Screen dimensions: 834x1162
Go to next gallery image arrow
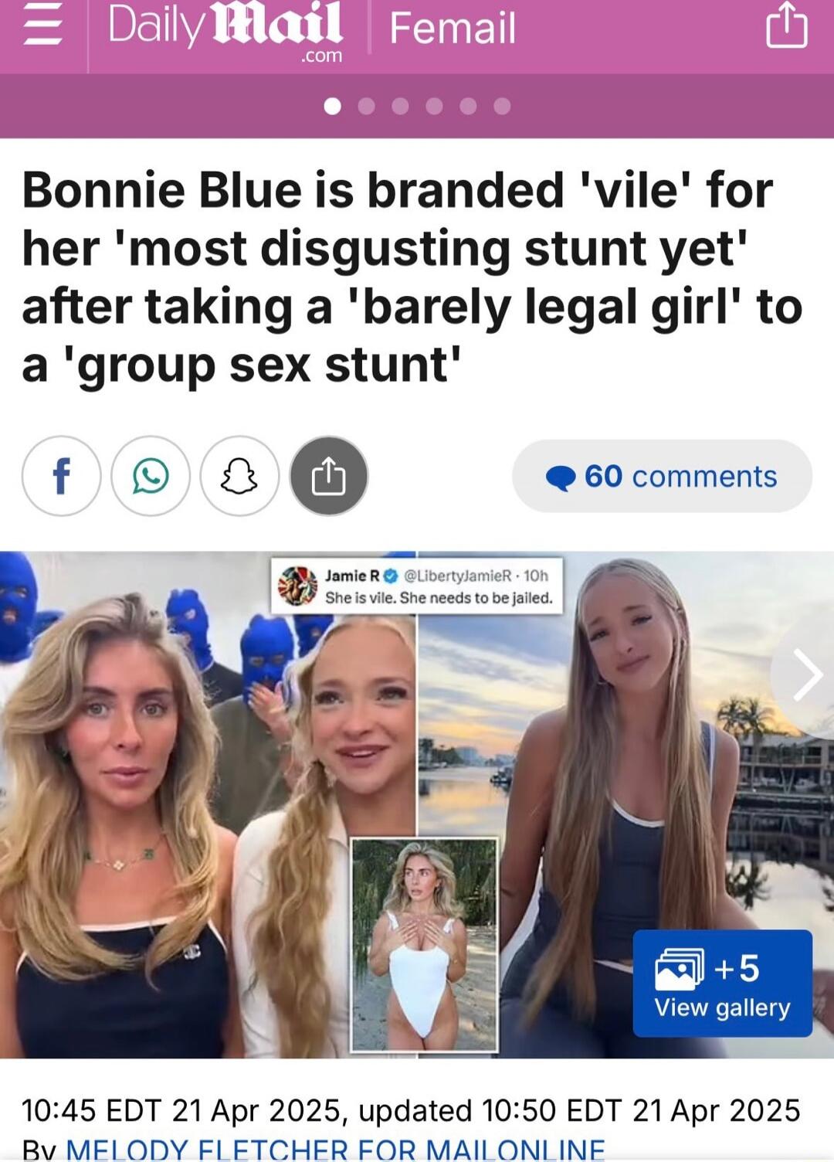pyautogui.click(x=805, y=674)
